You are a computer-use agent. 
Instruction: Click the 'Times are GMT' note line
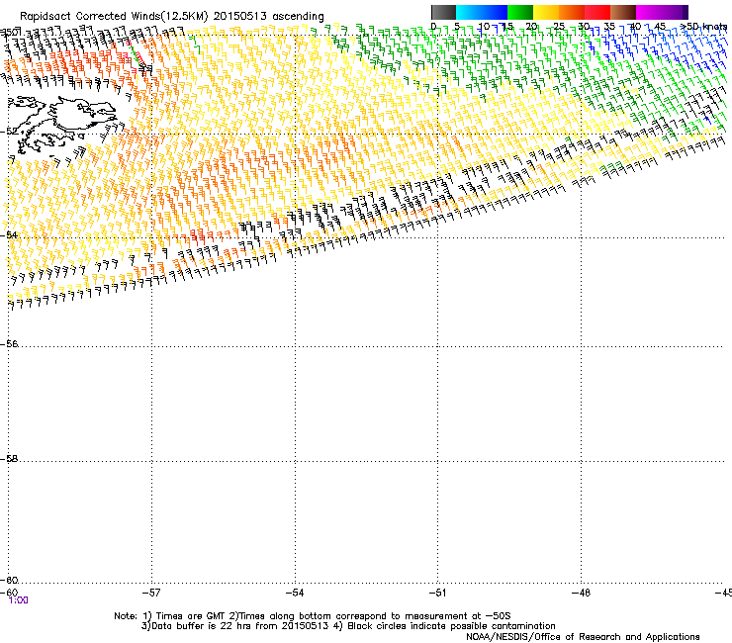[313, 616]
